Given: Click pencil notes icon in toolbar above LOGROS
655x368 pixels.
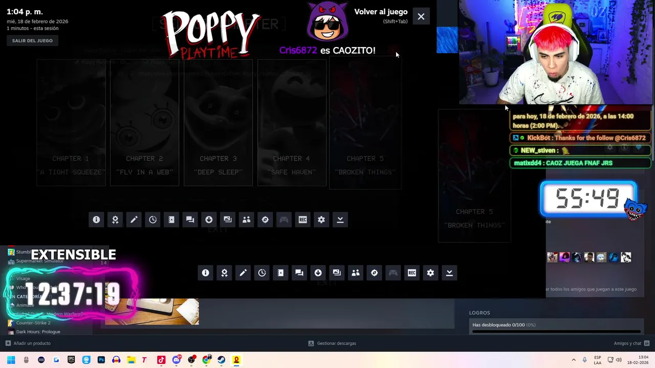Looking at the screenshot, I should (243, 273).
